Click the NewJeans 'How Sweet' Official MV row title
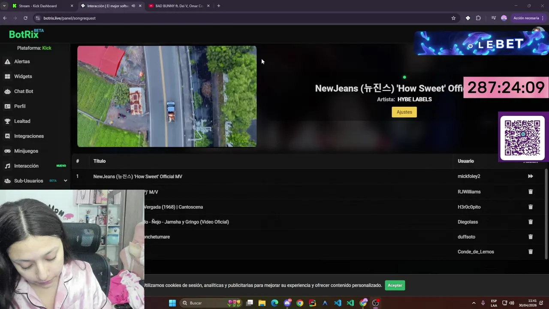Screen dimensions: 549x309 click(138, 176)
